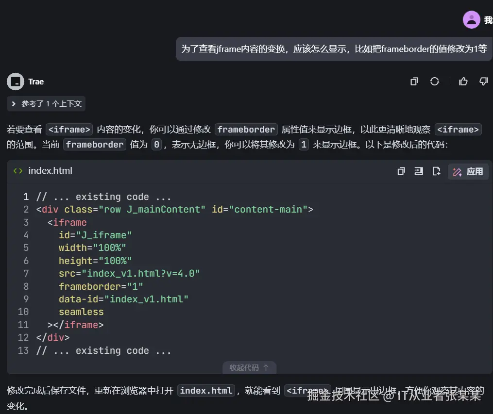
Task: Click the code file type icon beside index.html
Action: pos(18,171)
